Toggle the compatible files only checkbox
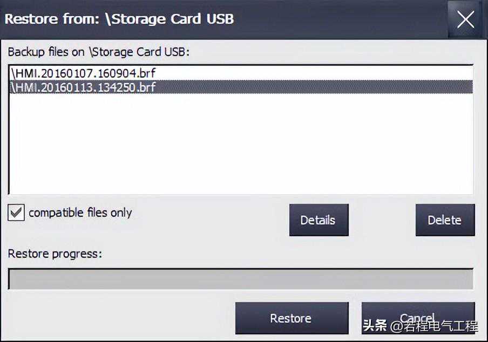This screenshot has width=488, height=342. tap(16, 213)
